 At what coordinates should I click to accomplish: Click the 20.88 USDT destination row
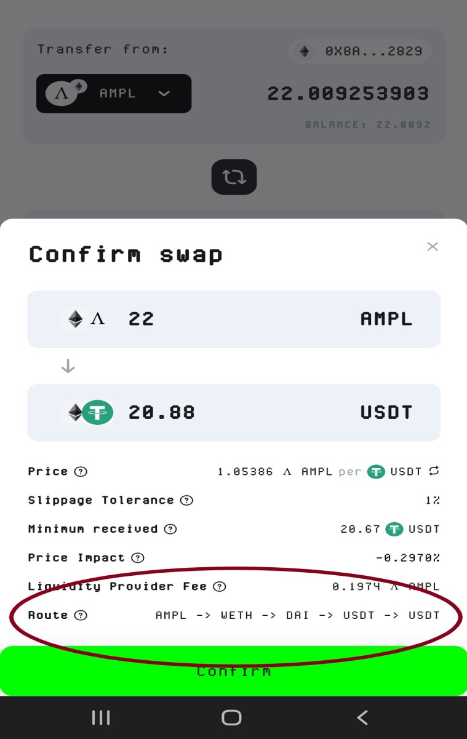[234, 413]
